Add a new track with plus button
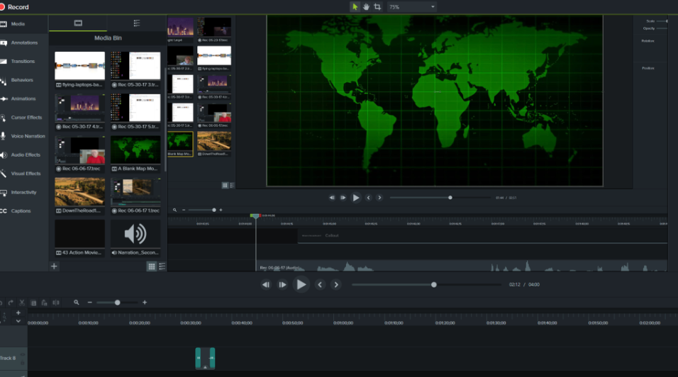The image size is (678, 377). [x=18, y=313]
